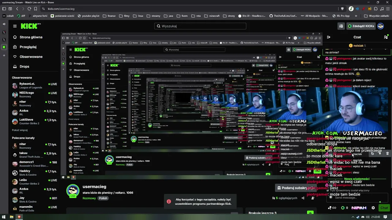Open Brave main hamburger menu
The height and width of the screenshot is (220, 392).
(x=388, y=9)
